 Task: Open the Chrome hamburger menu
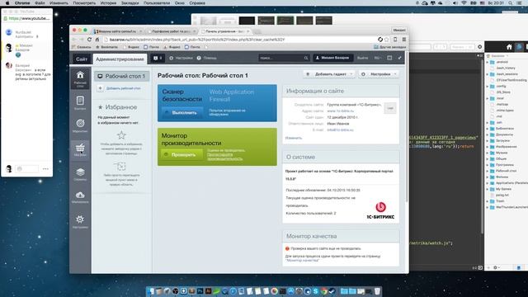click(403, 40)
